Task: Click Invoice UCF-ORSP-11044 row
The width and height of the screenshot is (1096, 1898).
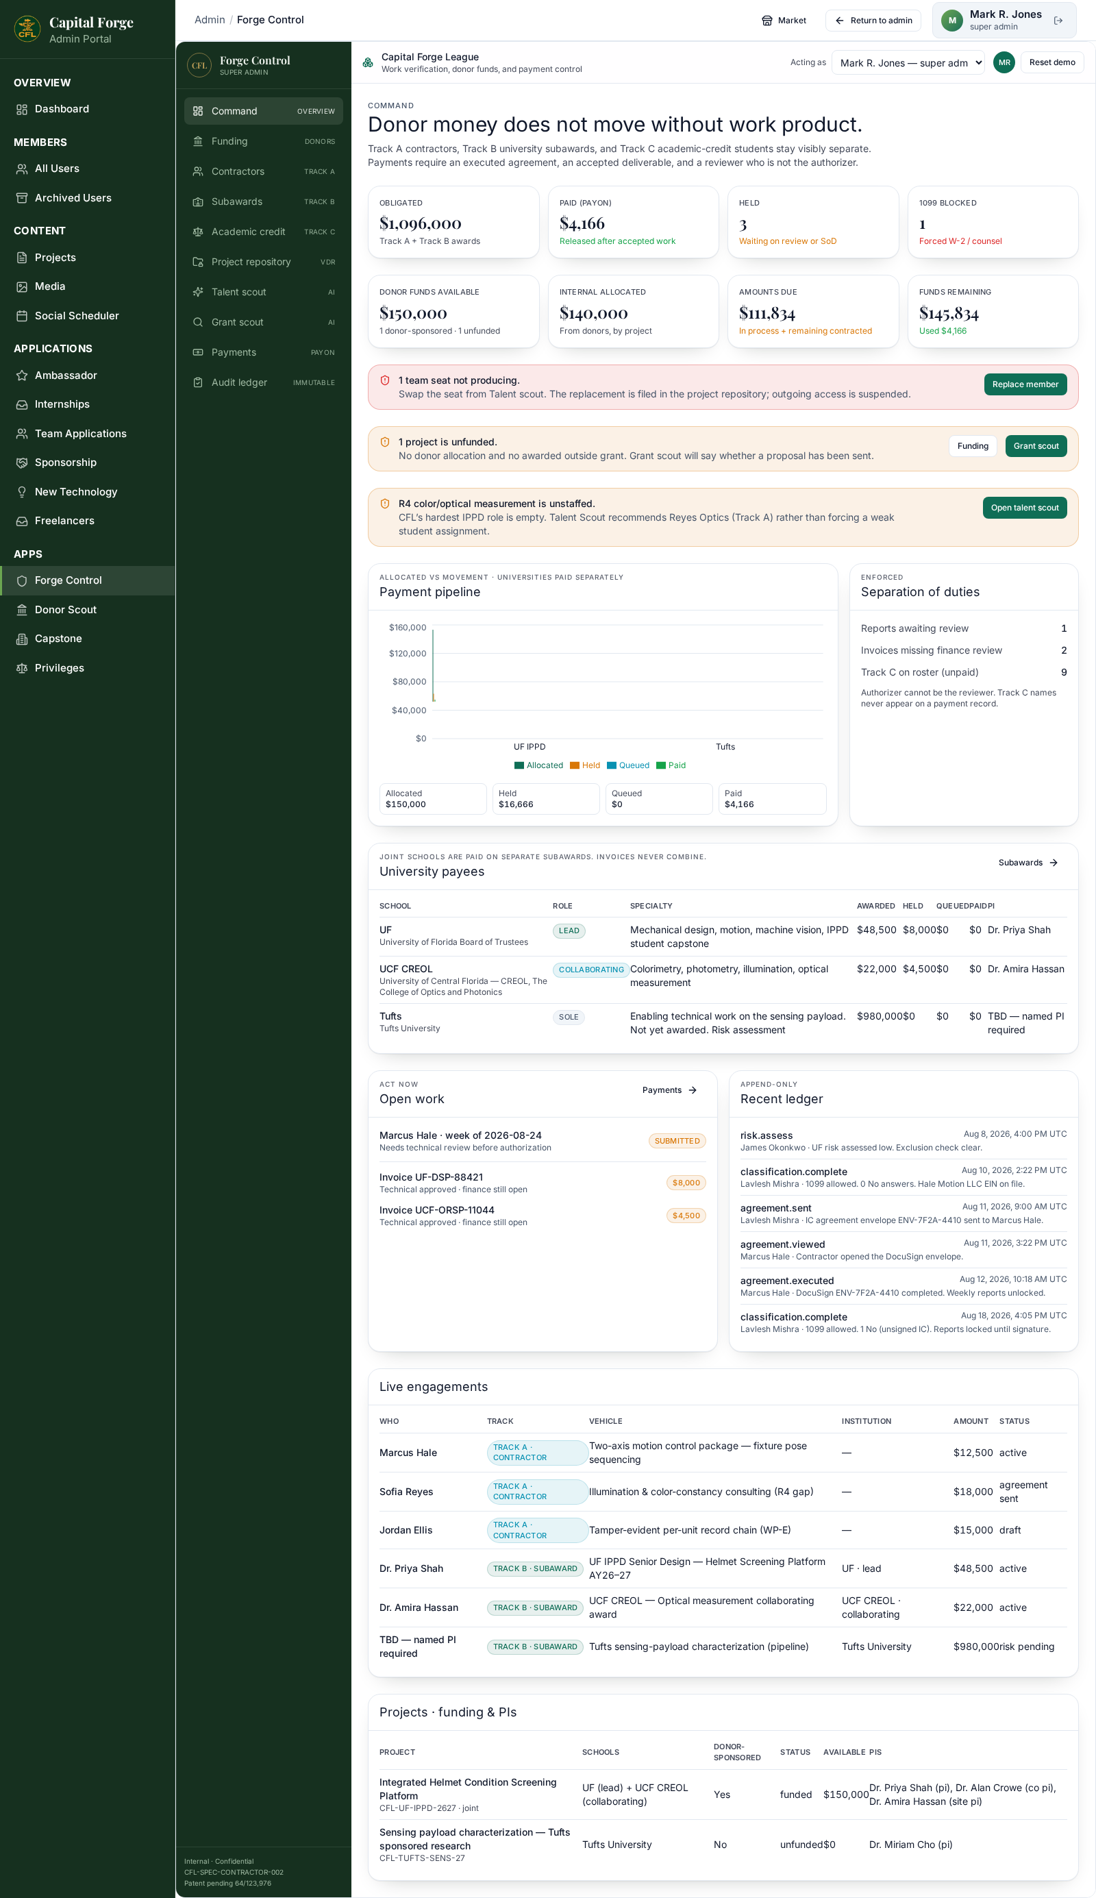Action: [x=542, y=1216]
